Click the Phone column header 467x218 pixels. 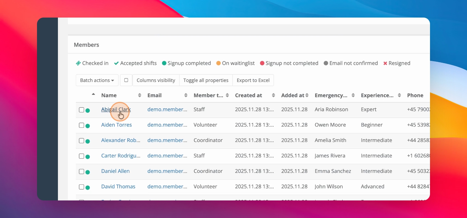click(415, 95)
